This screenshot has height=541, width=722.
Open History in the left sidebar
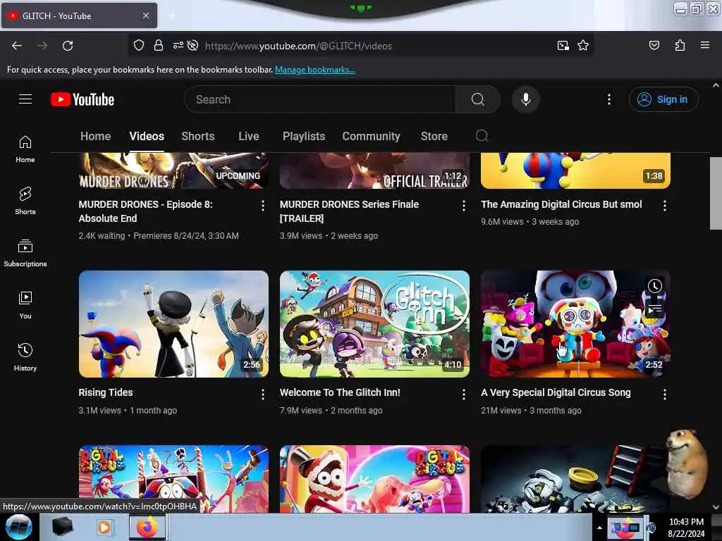(x=25, y=357)
